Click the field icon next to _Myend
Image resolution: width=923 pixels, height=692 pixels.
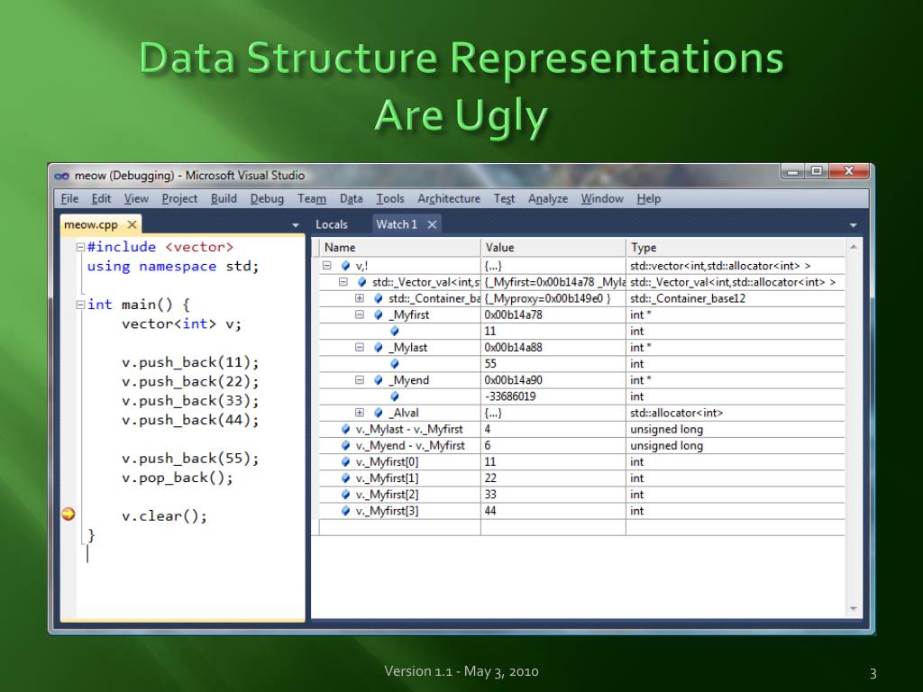click(x=379, y=380)
